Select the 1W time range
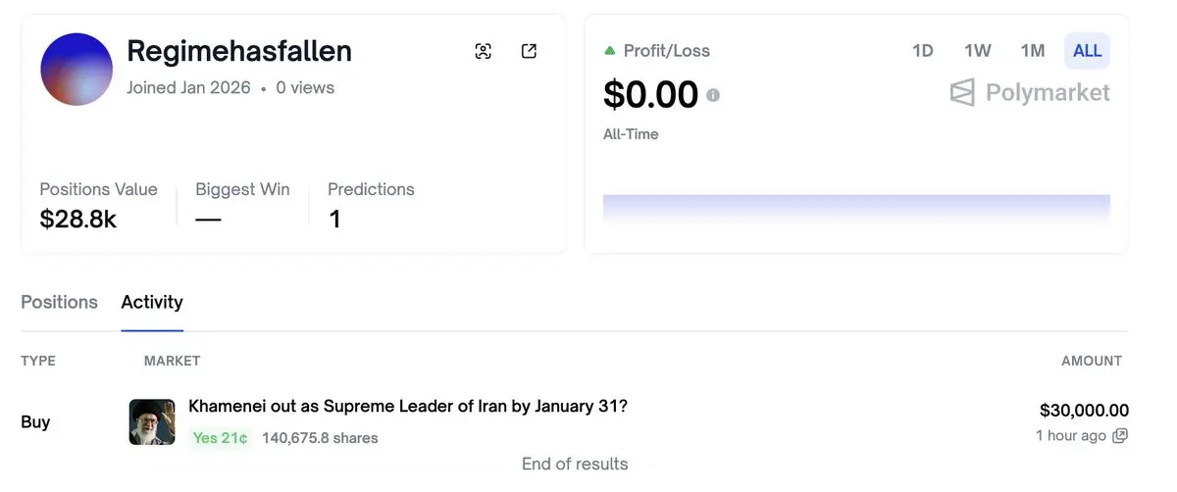This screenshot has height=492, width=1177. [977, 51]
